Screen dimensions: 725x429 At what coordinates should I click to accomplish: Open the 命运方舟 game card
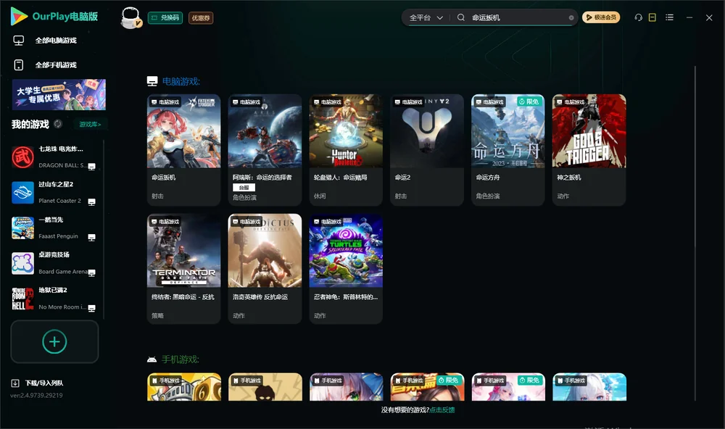pos(508,150)
